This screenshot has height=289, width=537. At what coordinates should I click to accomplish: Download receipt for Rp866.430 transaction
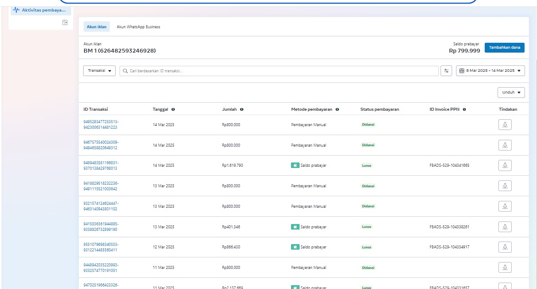[x=505, y=247]
